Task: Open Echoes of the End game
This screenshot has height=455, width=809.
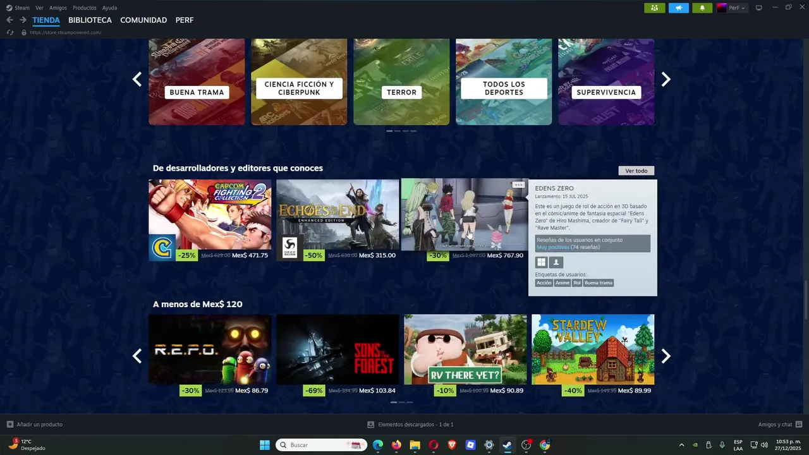Action: tap(338, 220)
